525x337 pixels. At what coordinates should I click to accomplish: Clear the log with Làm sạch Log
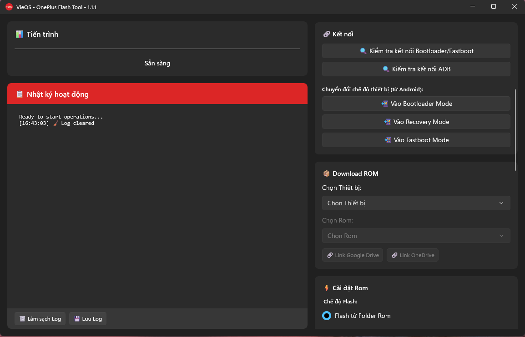click(x=40, y=319)
